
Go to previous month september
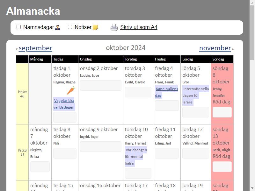click(35, 48)
